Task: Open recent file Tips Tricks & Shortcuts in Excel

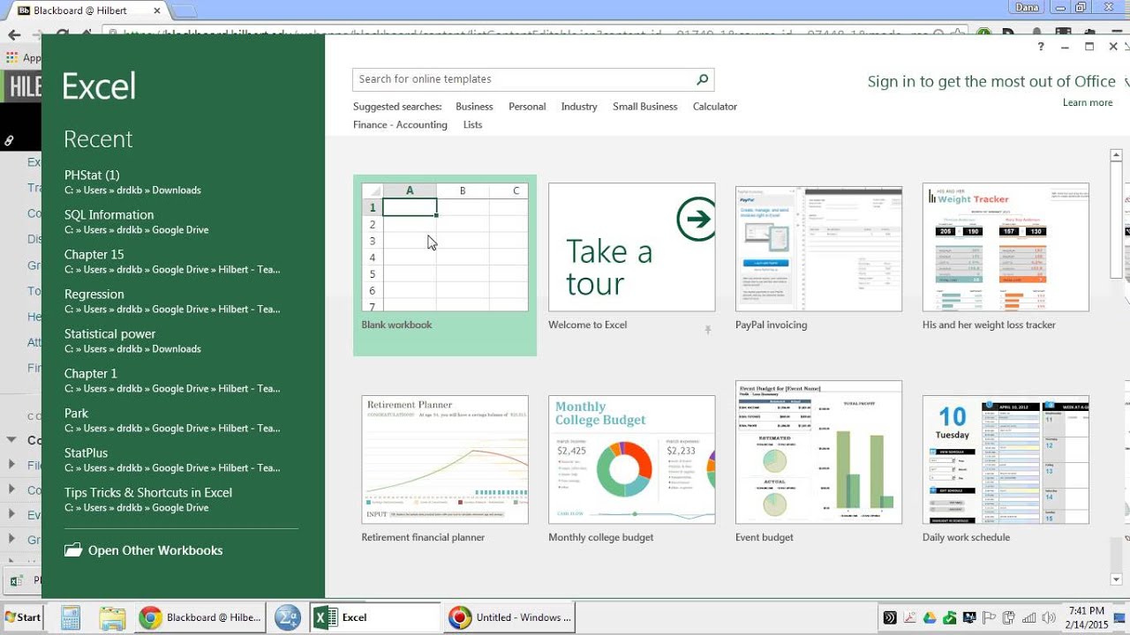Action: coord(183,500)
